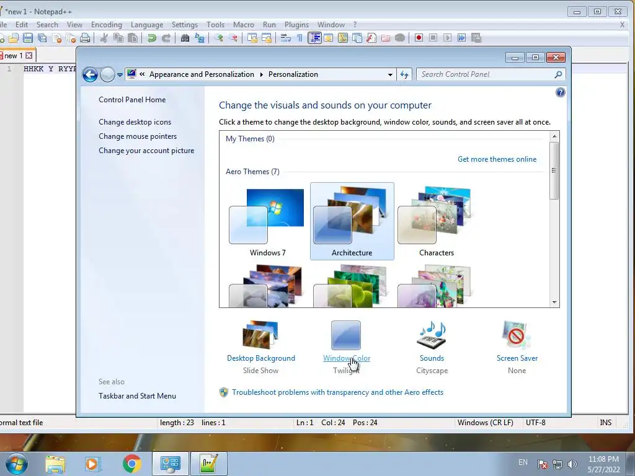This screenshot has height=476, width=635.
Task: Open the Settings menu in Notepad++
Action: 185,25
